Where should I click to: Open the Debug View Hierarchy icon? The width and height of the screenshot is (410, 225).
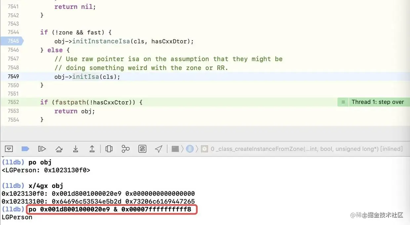click(109, 149)
